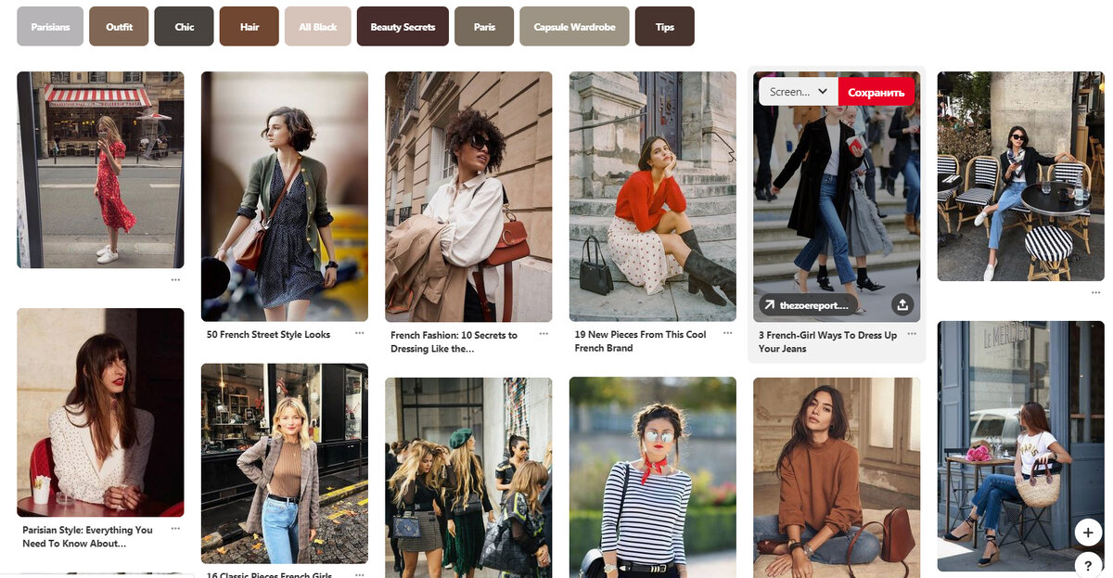
Task: Select the Hair filter chip
Action: coord(249,27)
